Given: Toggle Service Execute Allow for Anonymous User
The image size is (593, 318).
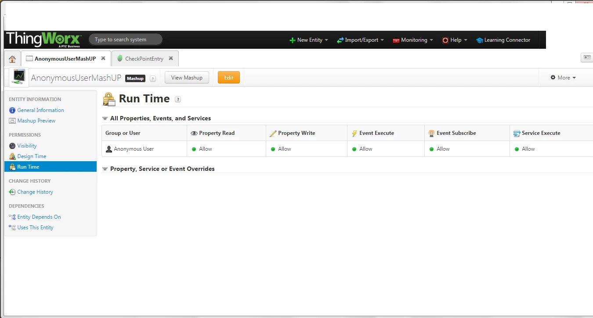Looking at the screenshot, I should coord(525,149).
